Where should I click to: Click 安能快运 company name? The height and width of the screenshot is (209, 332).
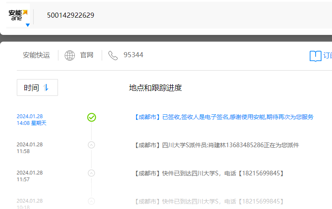pos(36,55)
